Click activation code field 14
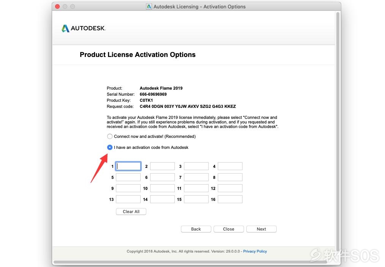The image size is (385, 267). point(162,199)
